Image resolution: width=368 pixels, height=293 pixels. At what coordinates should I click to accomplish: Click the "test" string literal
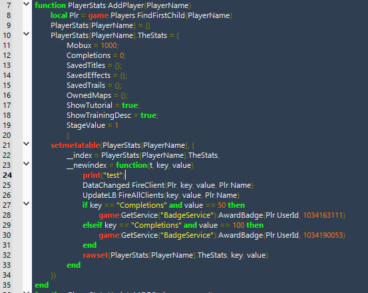(112, 175)
